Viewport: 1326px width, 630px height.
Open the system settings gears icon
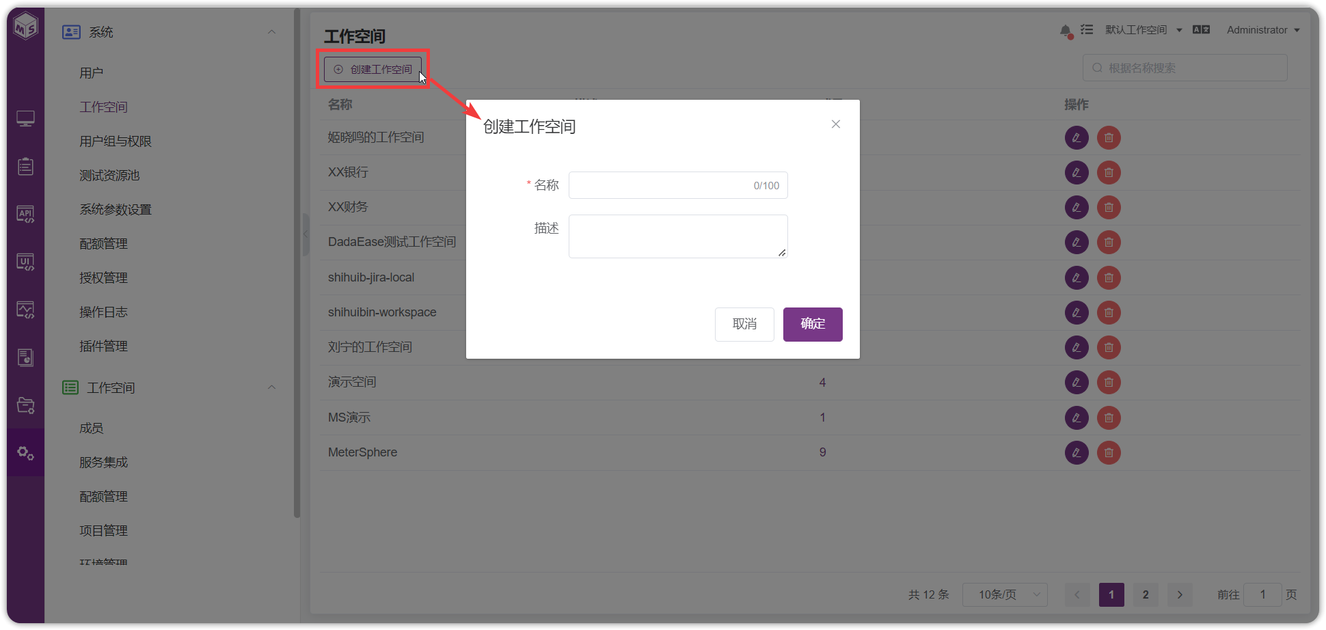pos(26,453)
